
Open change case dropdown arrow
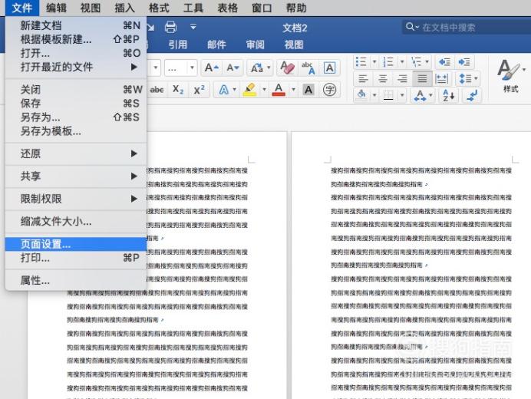pos(269,68)
